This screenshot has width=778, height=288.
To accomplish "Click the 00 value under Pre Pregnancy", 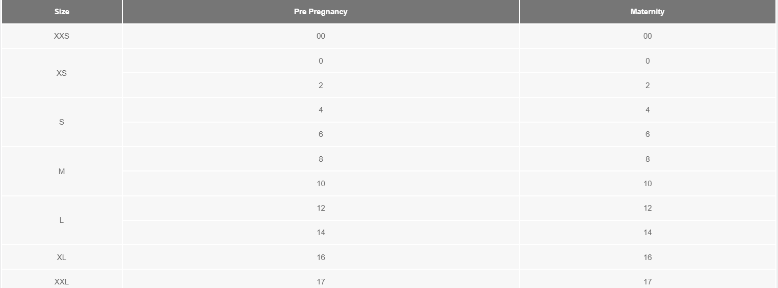I will coord(321,36).
